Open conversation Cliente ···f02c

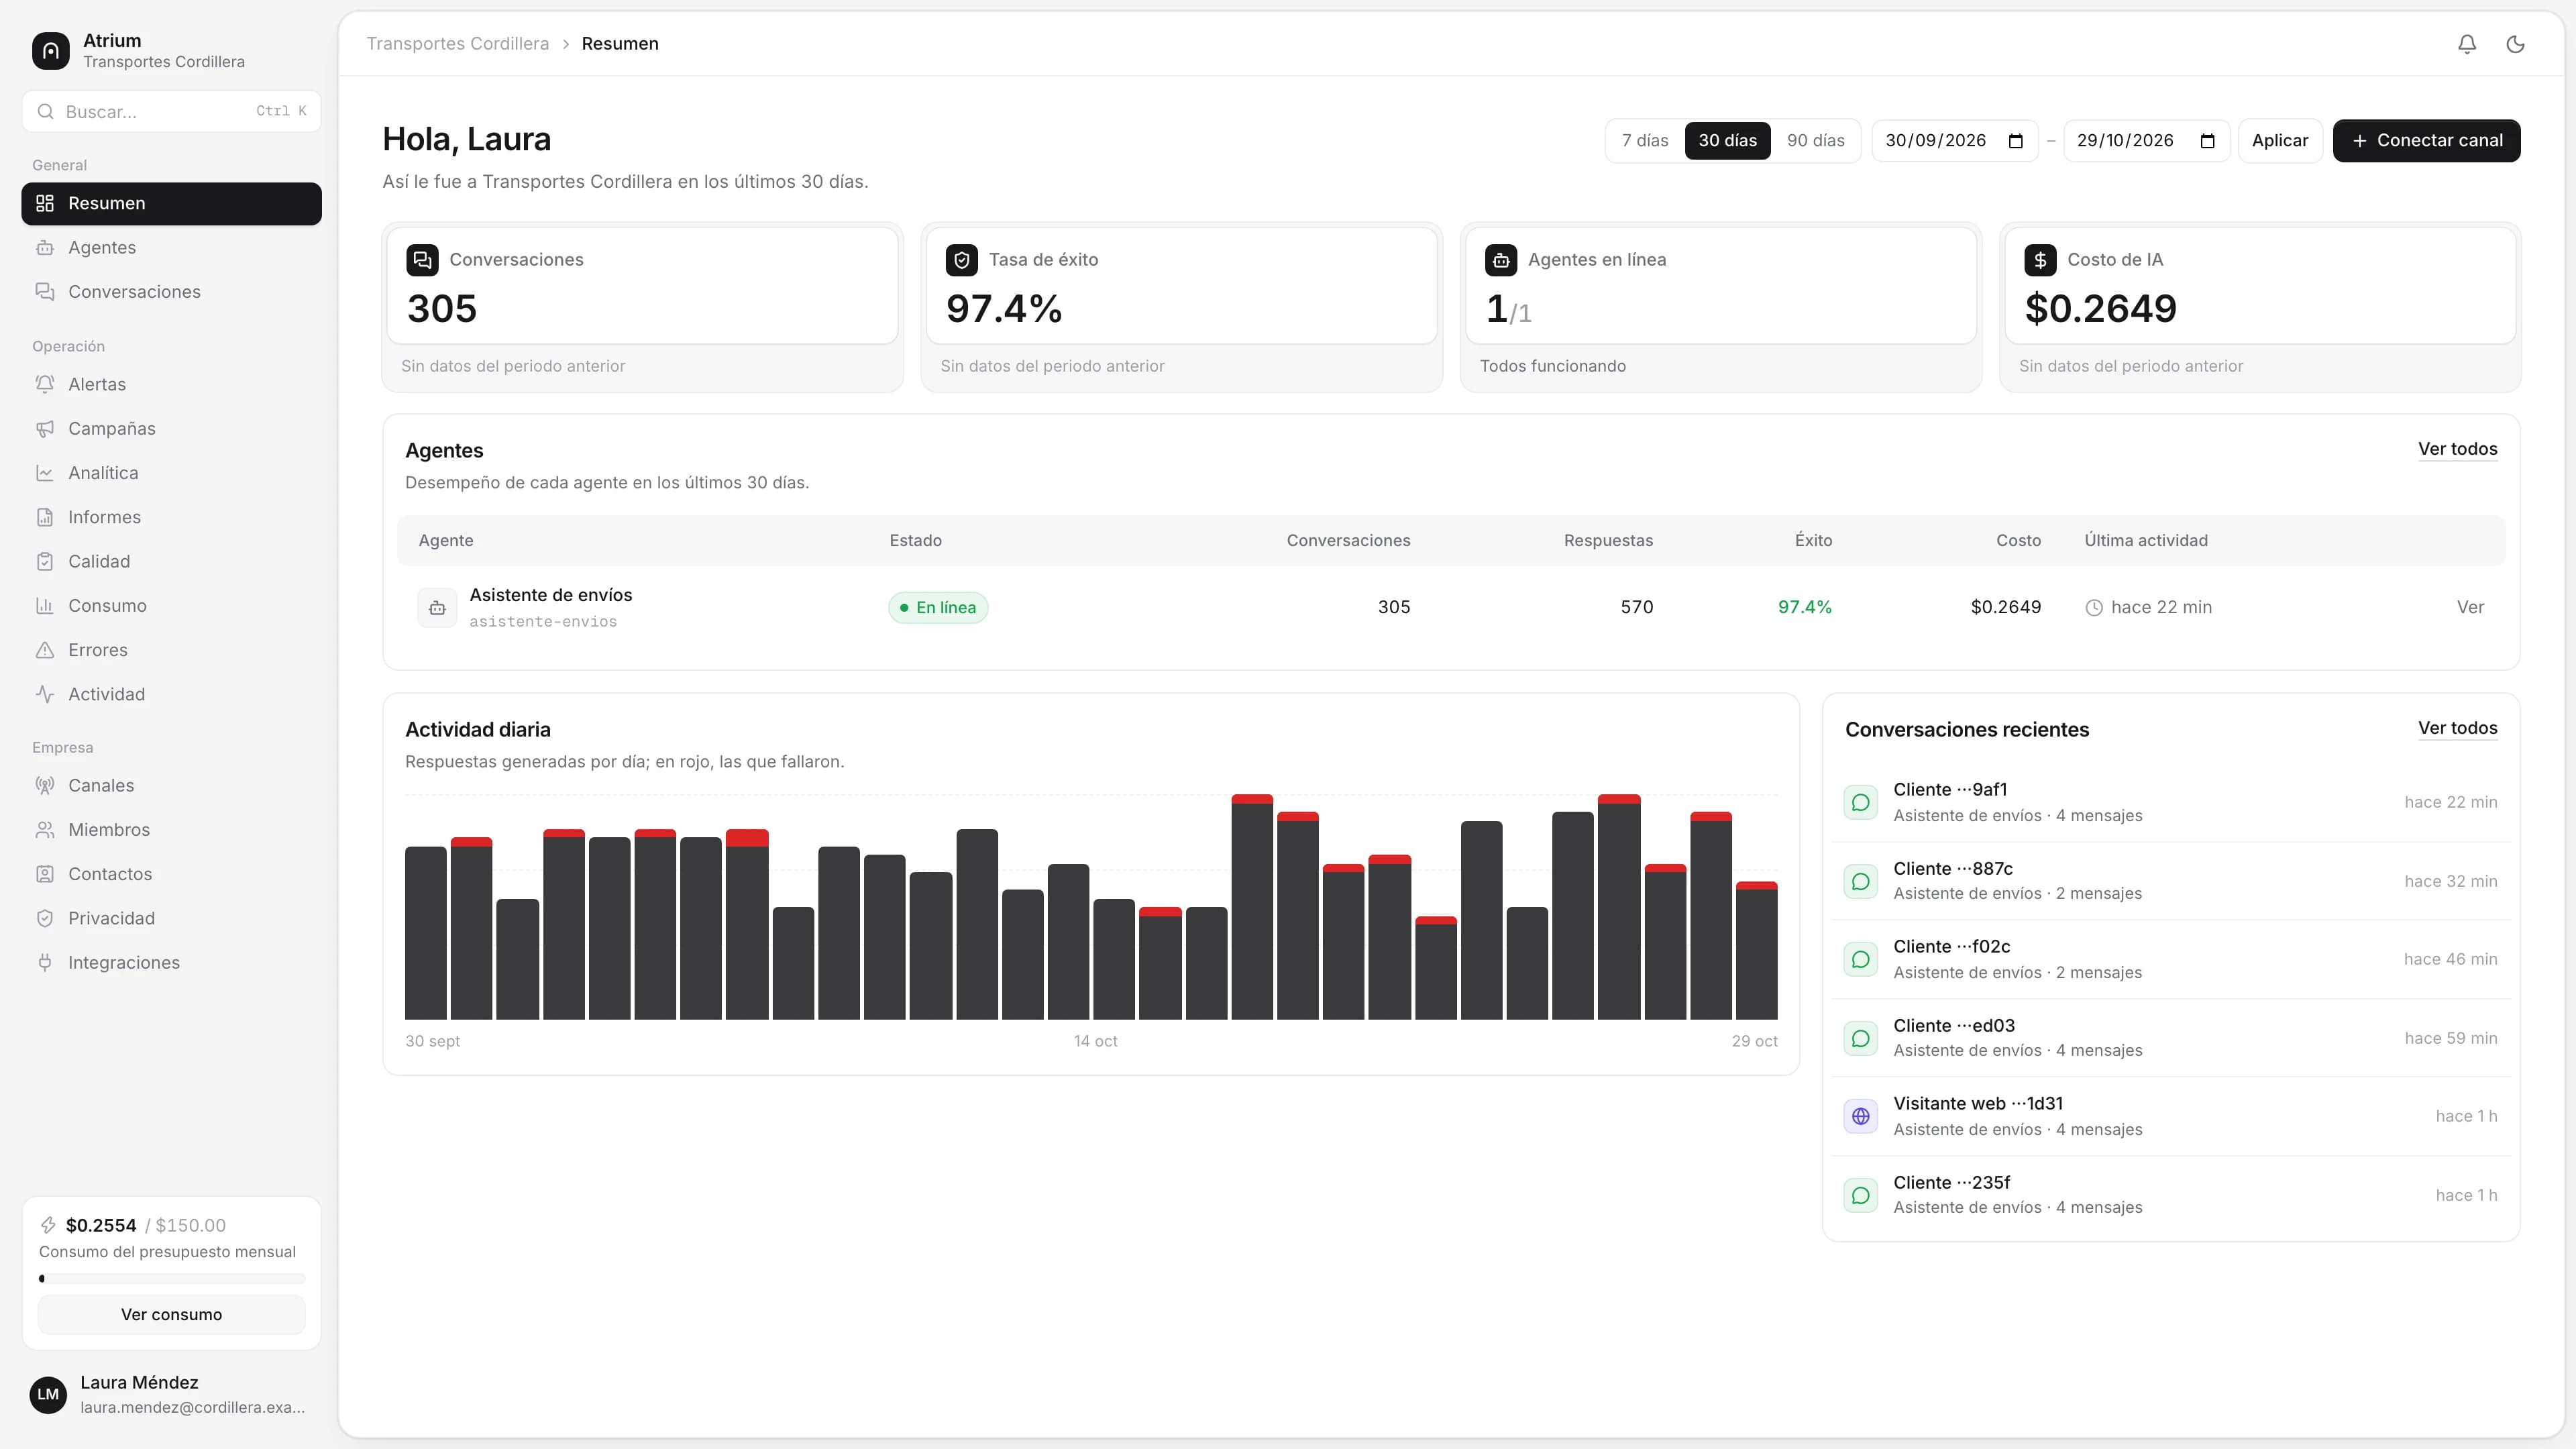click(2170, 960)
